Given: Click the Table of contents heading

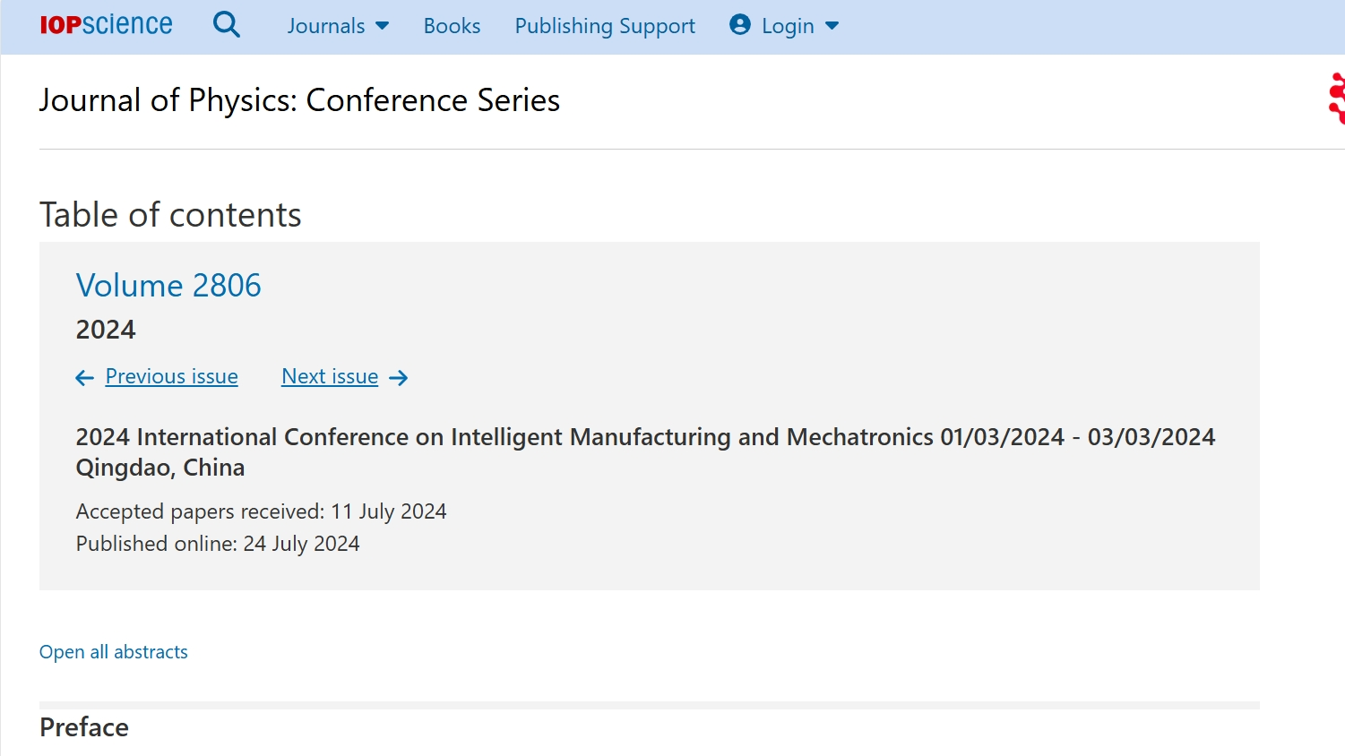Looking at the screenshot, I should [170, 215].
